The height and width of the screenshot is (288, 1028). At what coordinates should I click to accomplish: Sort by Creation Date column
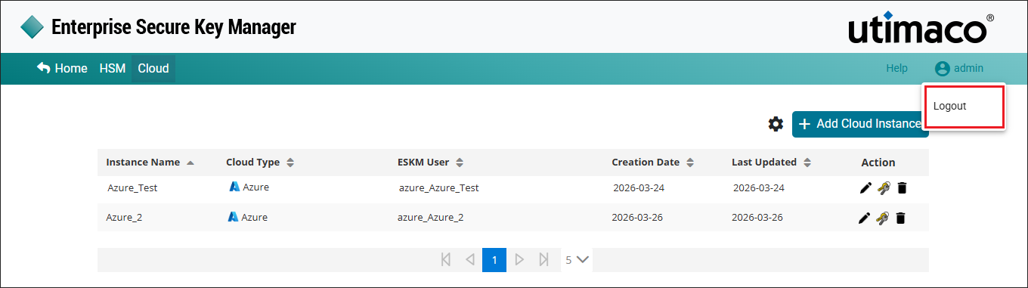(653, 163)
